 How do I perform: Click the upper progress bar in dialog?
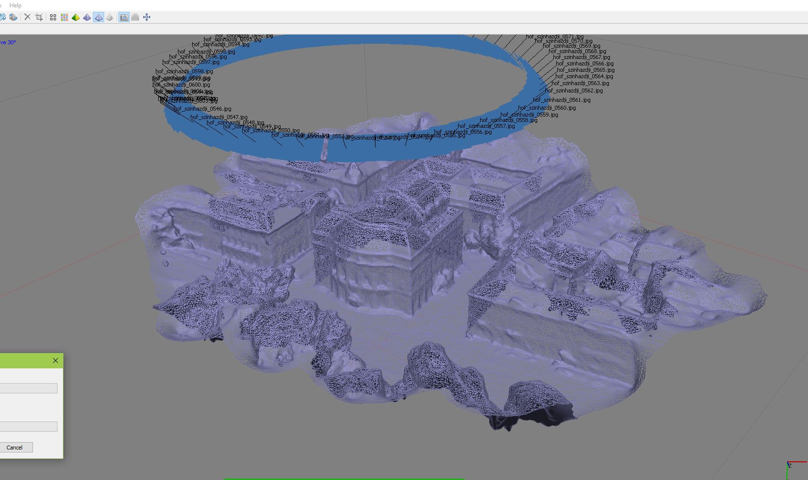tap(29, 388)
